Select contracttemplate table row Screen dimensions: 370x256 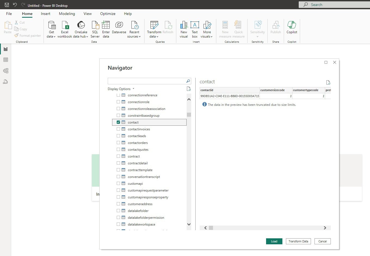149,170
